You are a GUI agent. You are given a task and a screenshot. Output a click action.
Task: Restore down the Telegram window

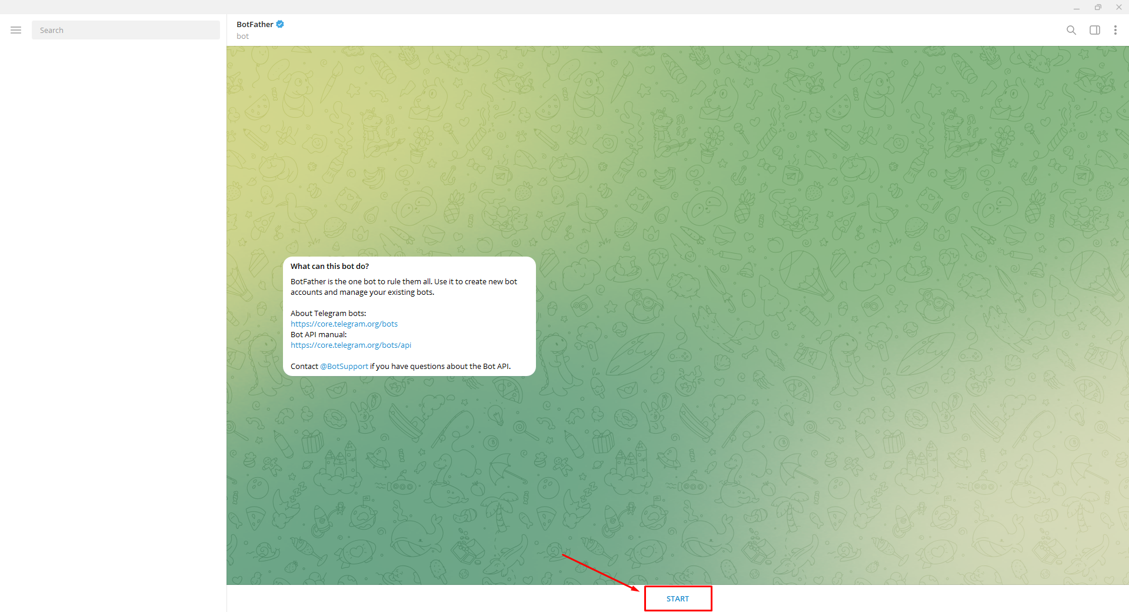click(x=1098, y=7)
